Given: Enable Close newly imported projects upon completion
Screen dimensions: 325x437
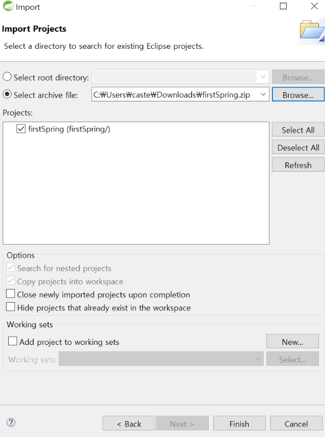Looking at the screenshot, I should (10, 294).
